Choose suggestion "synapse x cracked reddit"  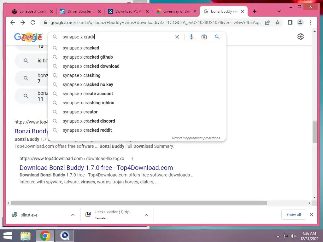137,130
